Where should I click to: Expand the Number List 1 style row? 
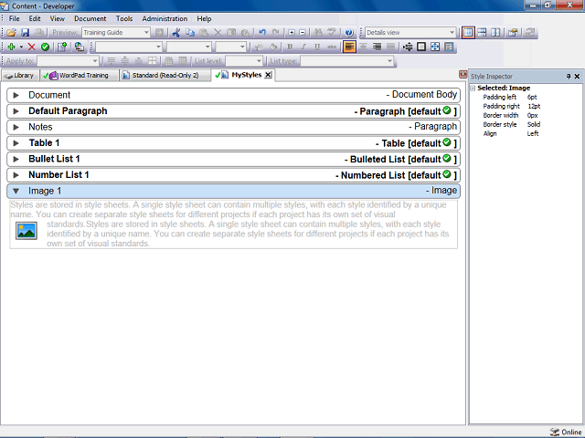(16, 175)
